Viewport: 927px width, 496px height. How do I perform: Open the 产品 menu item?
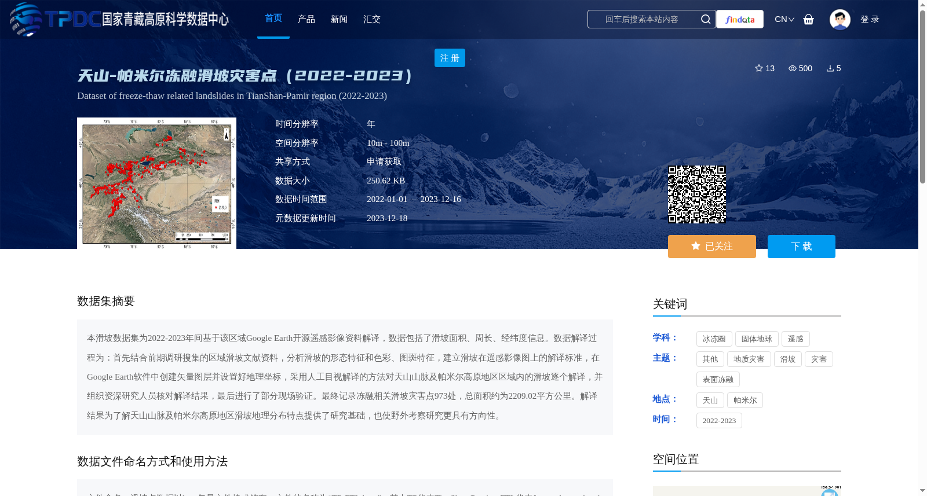pos(306,19)
